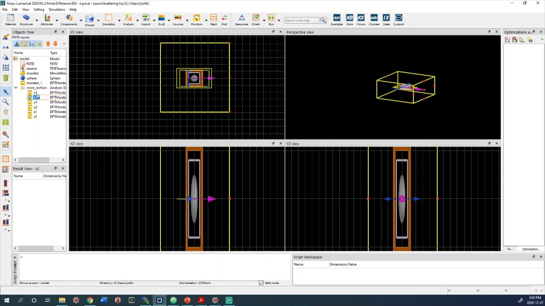Click the Structures toolbar icon
This screenshot has width=545, height=306.
[x=26, y=18]
